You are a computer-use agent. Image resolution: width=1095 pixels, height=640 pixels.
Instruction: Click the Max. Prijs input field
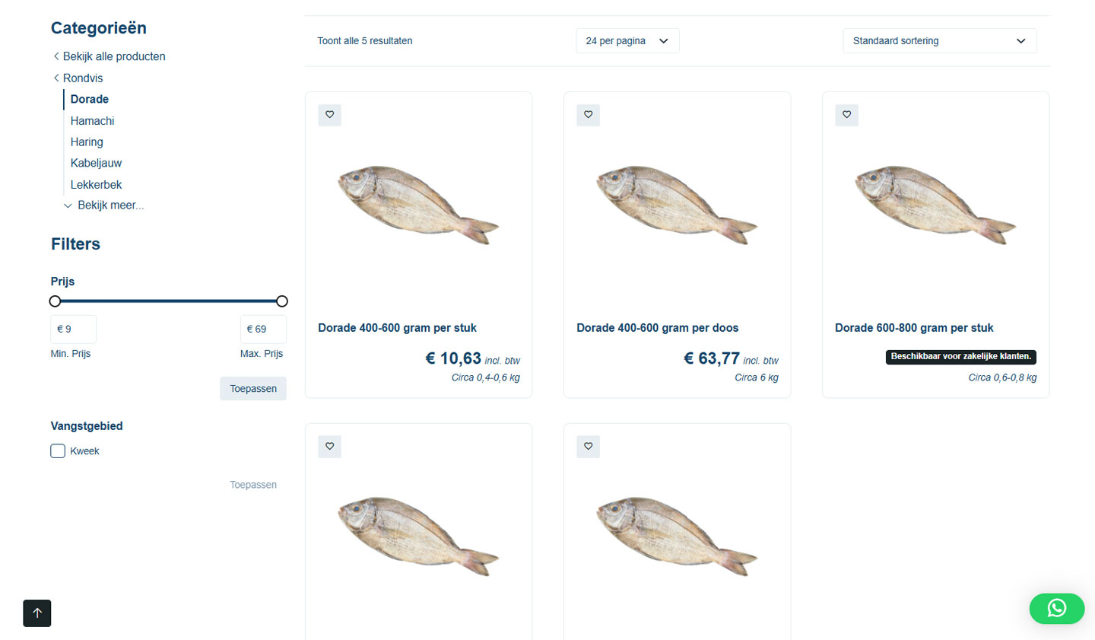click(263, 330)
